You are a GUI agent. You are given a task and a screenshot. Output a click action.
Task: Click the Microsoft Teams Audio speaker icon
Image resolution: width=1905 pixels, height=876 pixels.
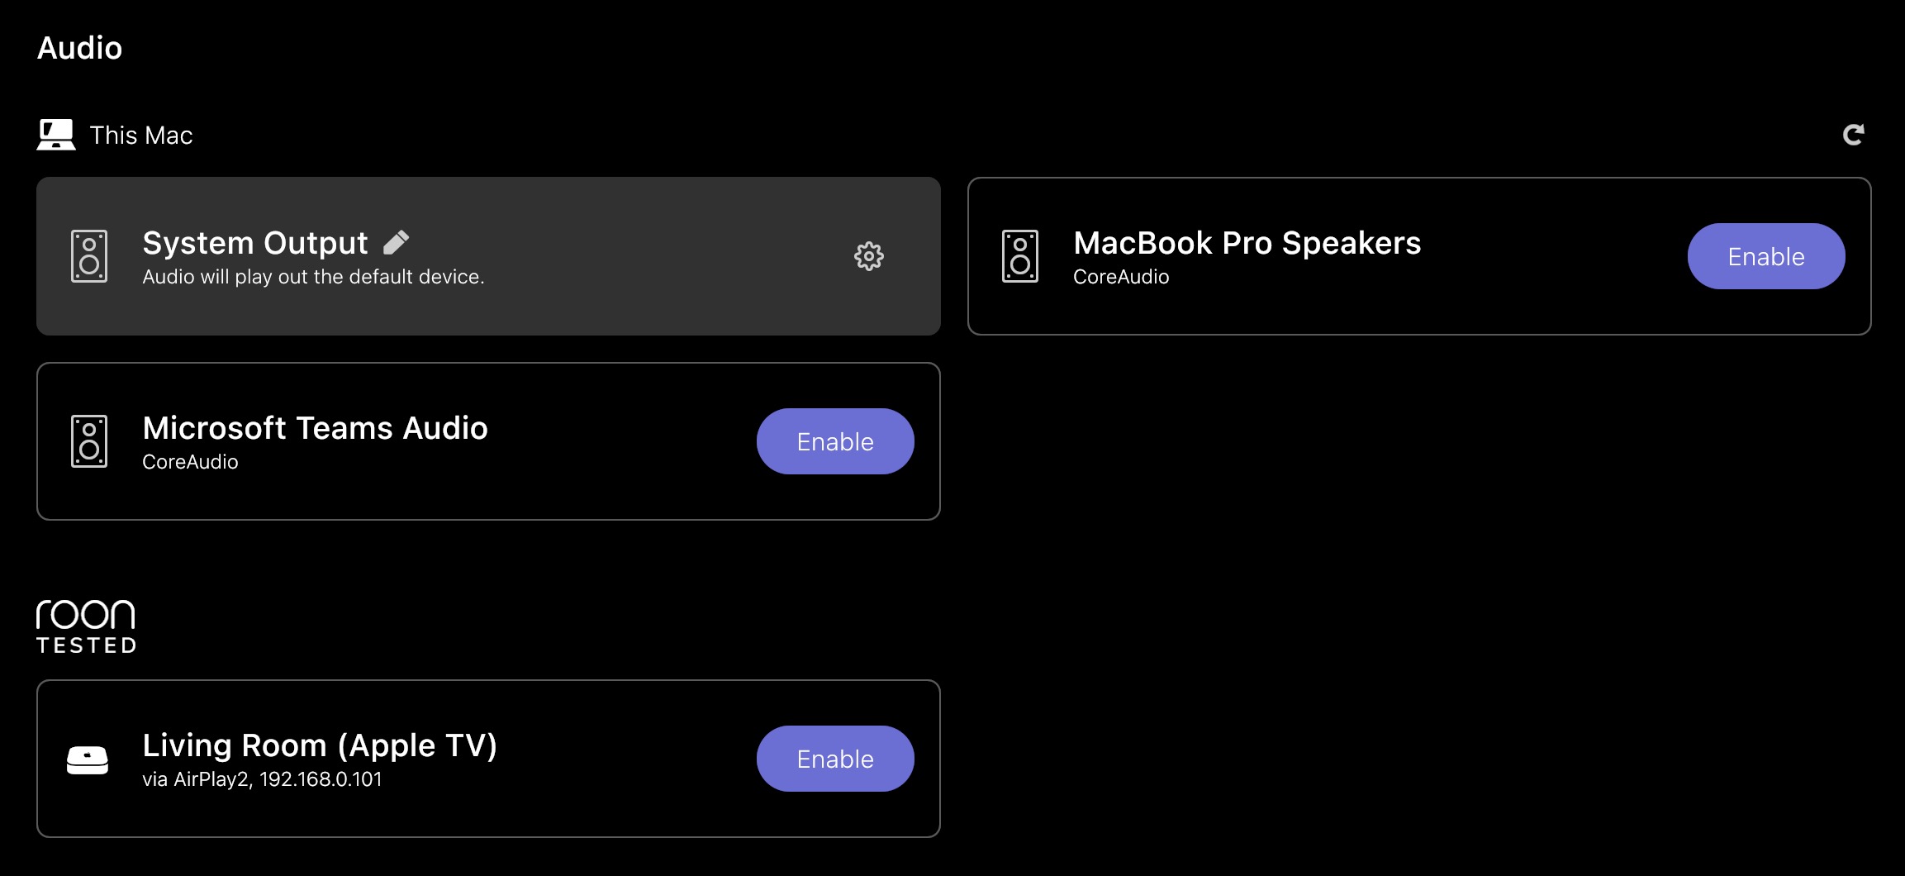coord(89,441)
